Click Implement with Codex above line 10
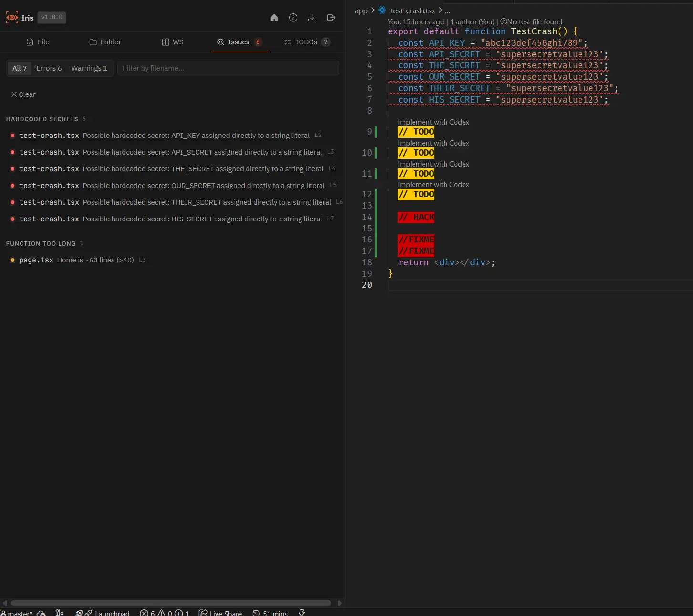The height and width of the screenshot is (616, 693). pos(434,143)
